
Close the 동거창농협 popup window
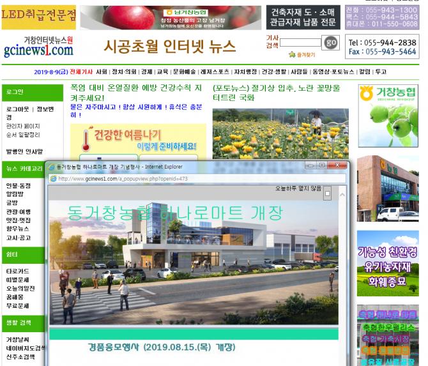(x=337, y=165)
